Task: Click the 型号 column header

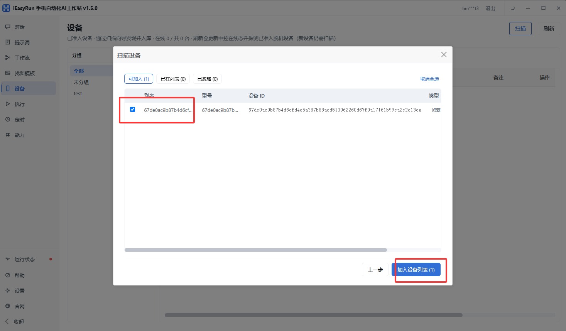Action: 207,96
